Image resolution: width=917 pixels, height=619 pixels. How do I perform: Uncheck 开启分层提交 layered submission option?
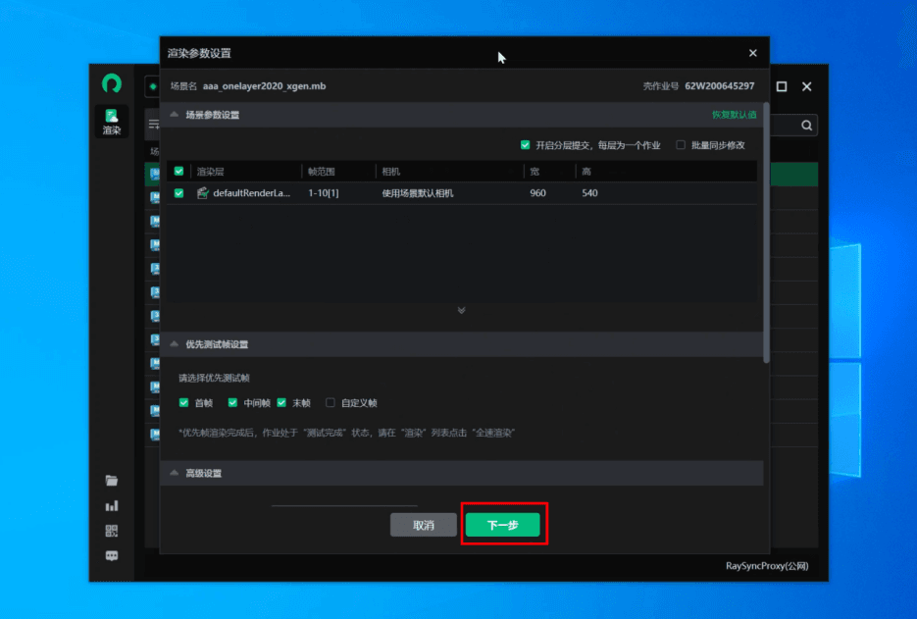point(526,145)
